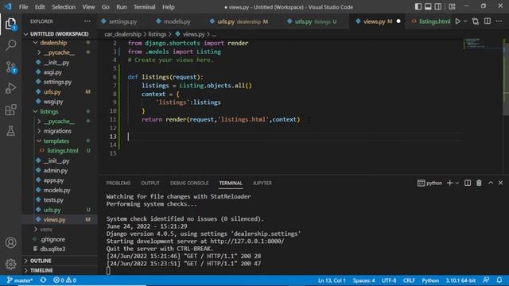Kill terminal with trash icon

pos(479,183)
